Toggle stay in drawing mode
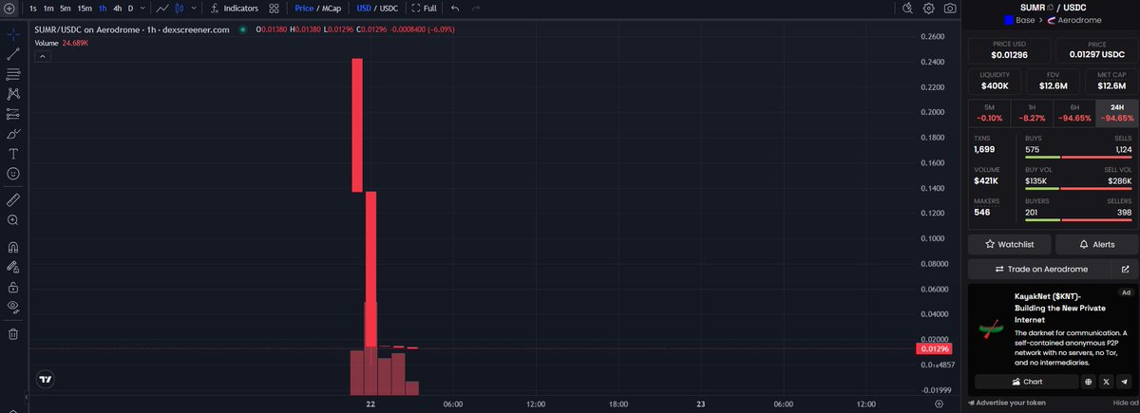This screenshot has height=413, width=1140. click(13, 267)
